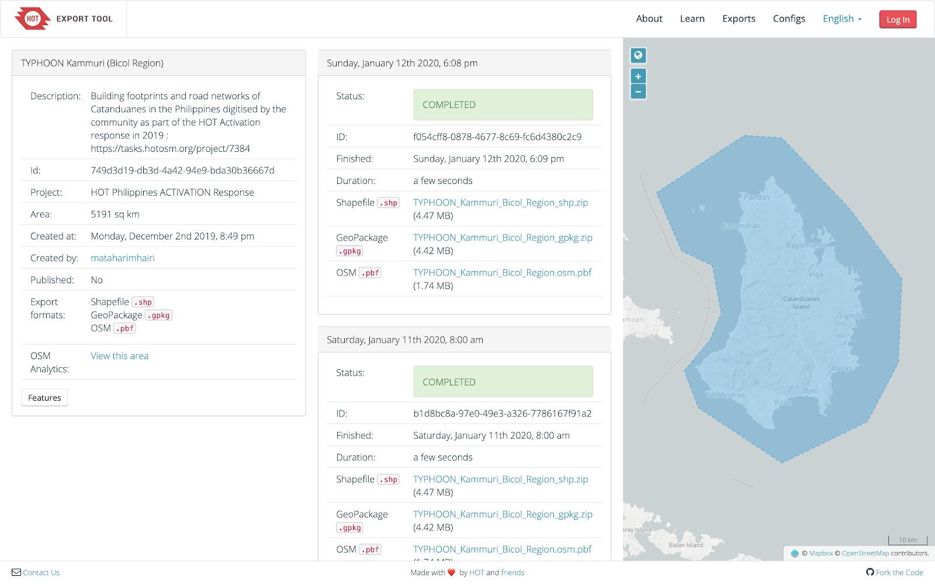Screen dimensions: 935x584
Task: Open the View this area link
Action: click(x=120, y=356)
